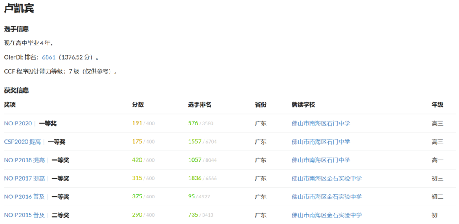Open the NOIP2018 提高 contest link
This screenshot has height=224, width=459.
(24, 160)
